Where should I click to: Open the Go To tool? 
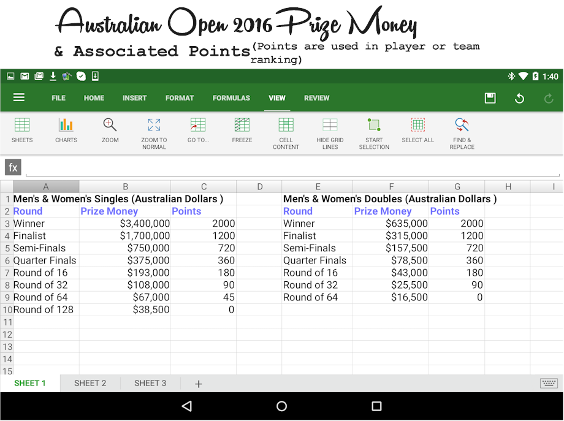click(x=198, y=130)
